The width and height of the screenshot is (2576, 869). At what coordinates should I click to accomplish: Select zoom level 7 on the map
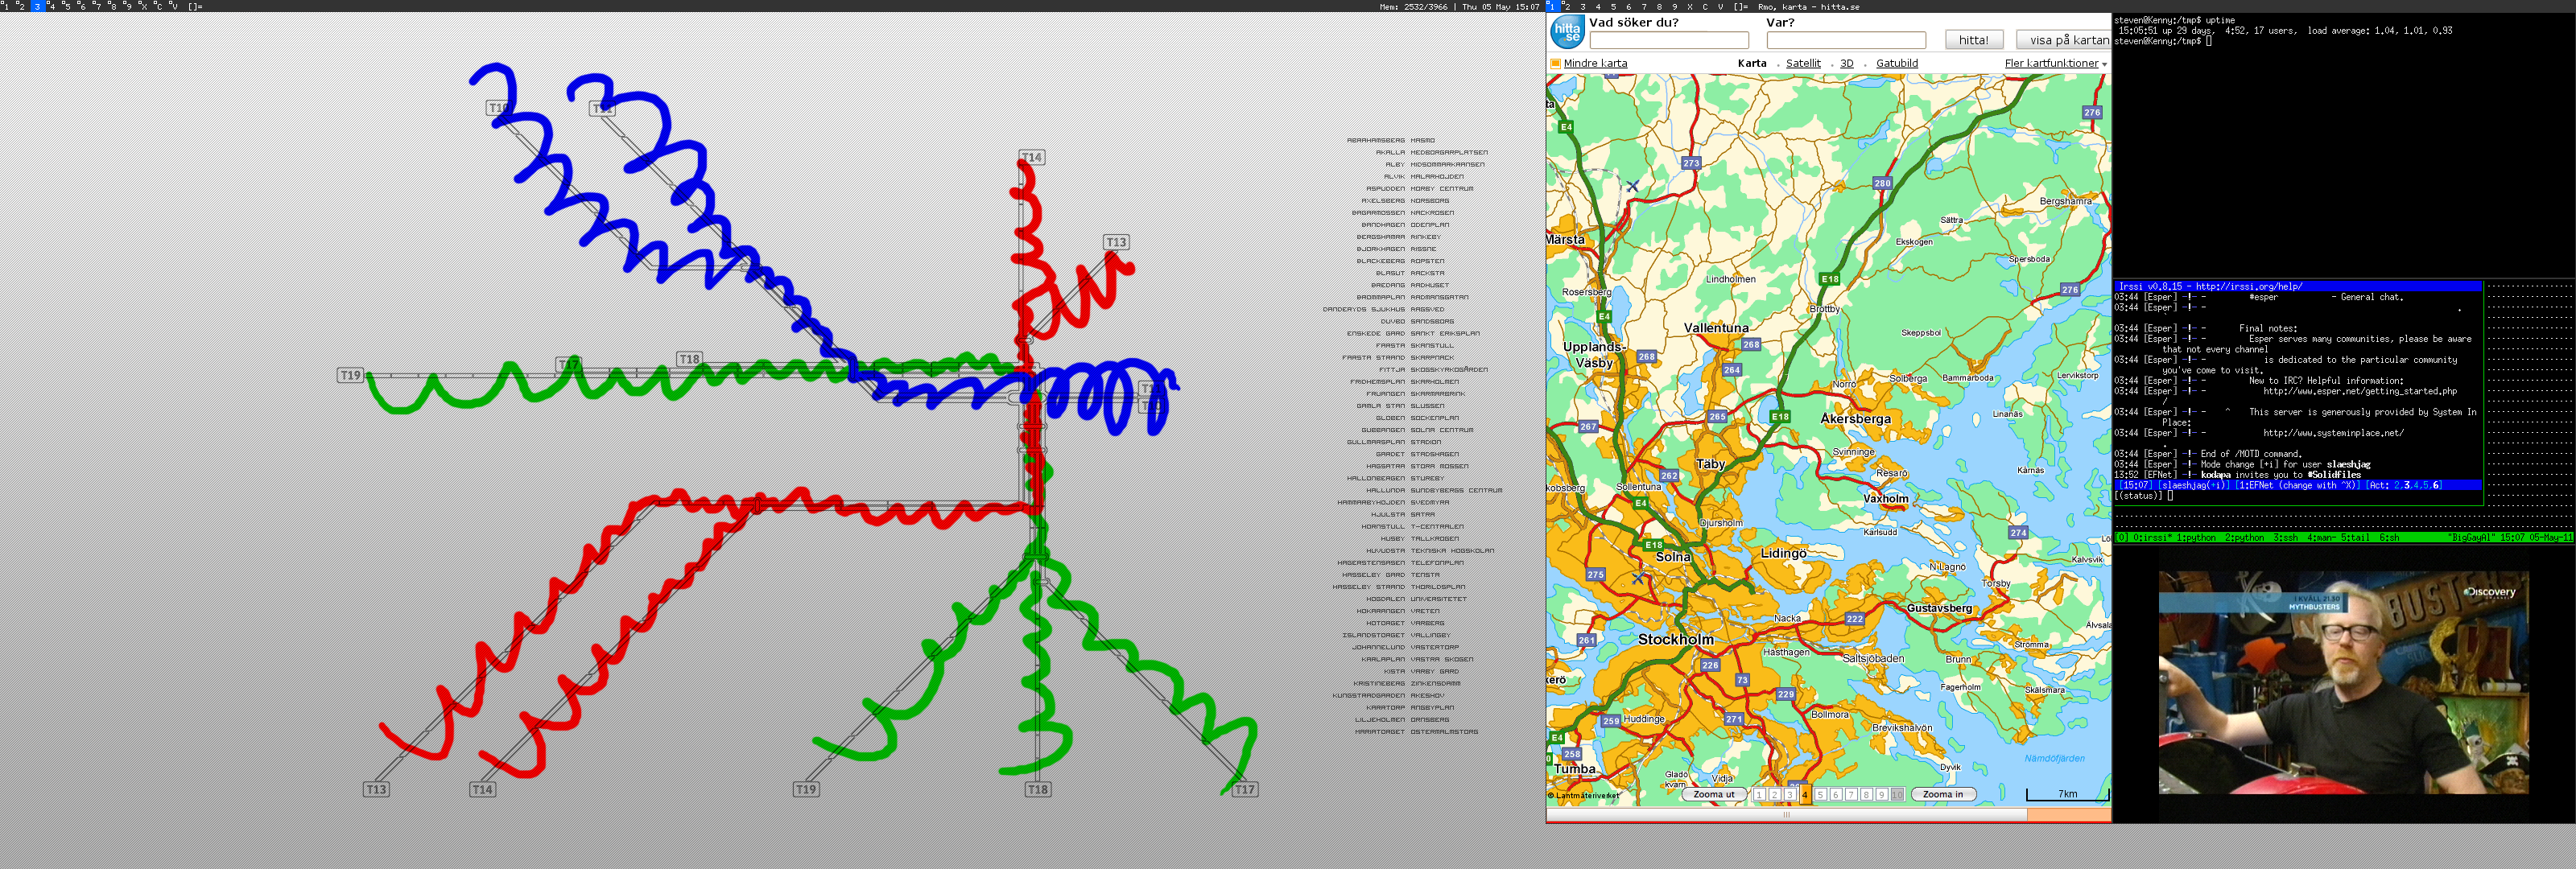click(1851, 795)
